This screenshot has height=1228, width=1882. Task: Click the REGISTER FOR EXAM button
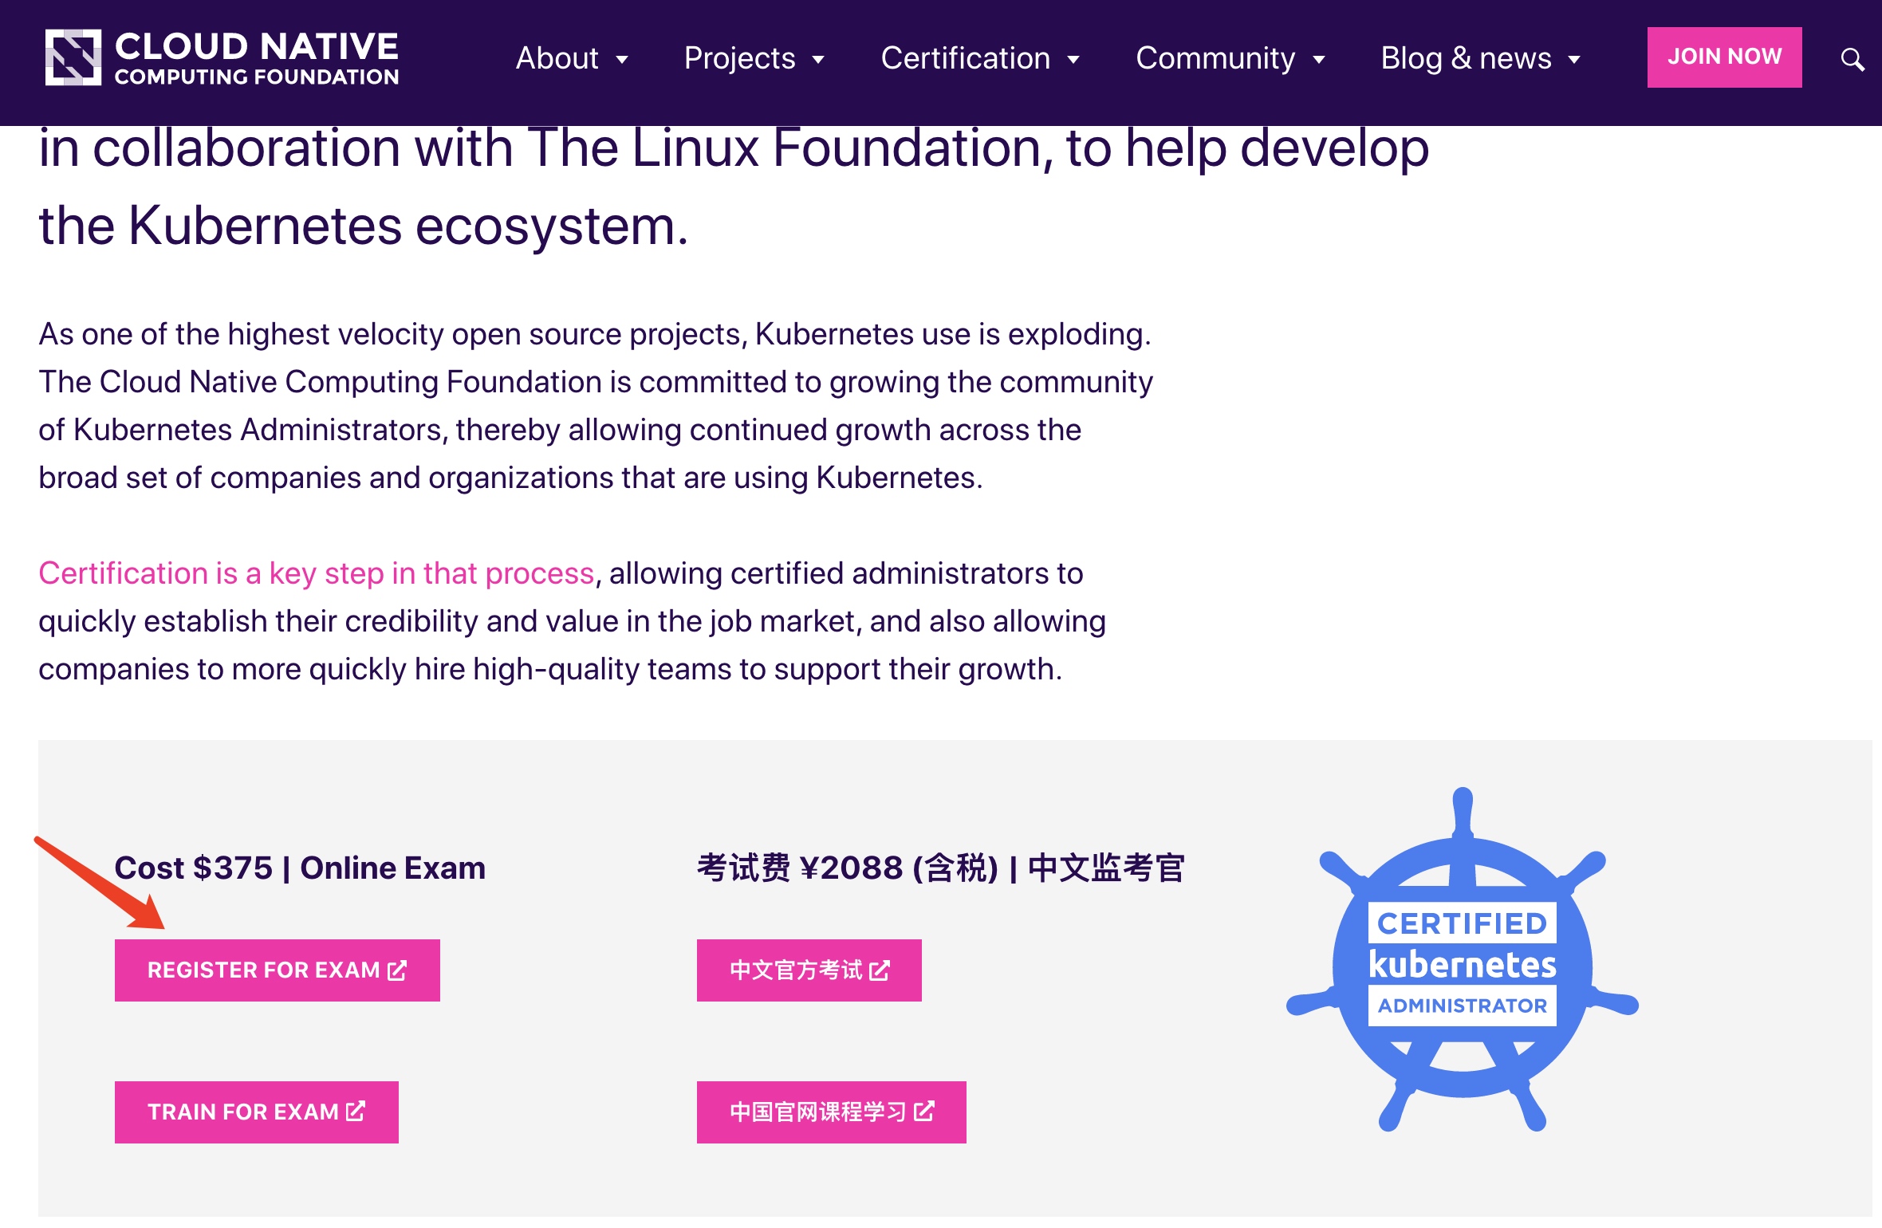click(x=278, y=970)
